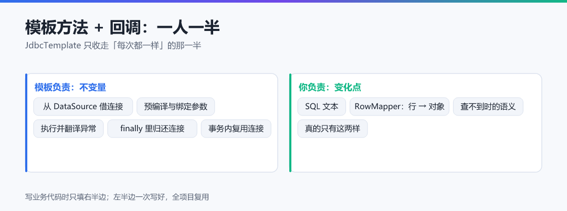Click the chip 查不到时的语义
The width and height of the screenshot is (567, 211).
pos(488,107)
